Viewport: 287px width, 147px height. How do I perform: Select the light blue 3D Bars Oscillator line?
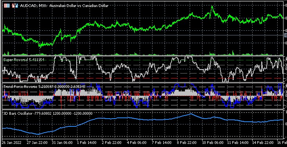click(143, 119)
